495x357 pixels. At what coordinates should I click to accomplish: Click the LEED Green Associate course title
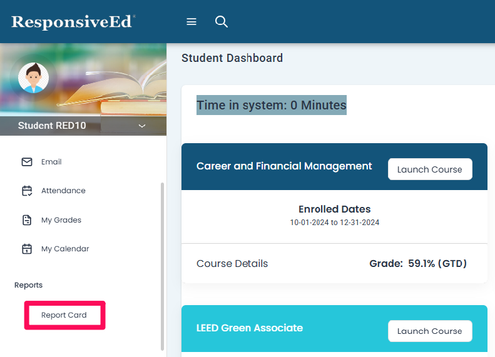250,328
